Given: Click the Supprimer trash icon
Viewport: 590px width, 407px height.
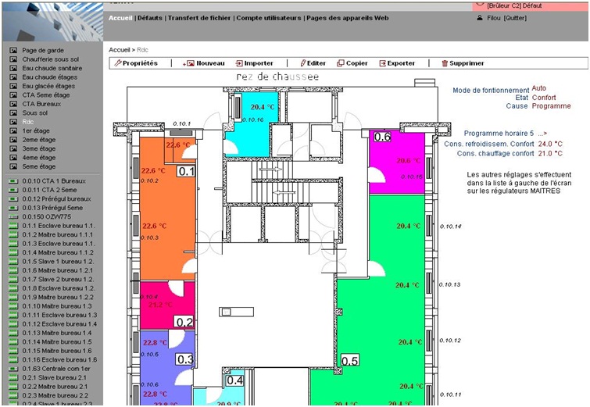Looking at the screenshot, I should [x=445, y=63].
